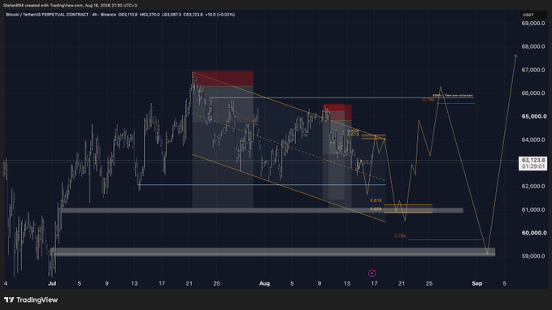Screen dimensions: 552x310
Task: Click the Sep label on the time axis
Action: tap(476, 284)
